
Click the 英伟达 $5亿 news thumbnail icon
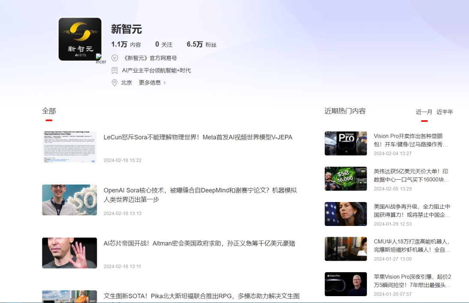(x=346, y=178)
